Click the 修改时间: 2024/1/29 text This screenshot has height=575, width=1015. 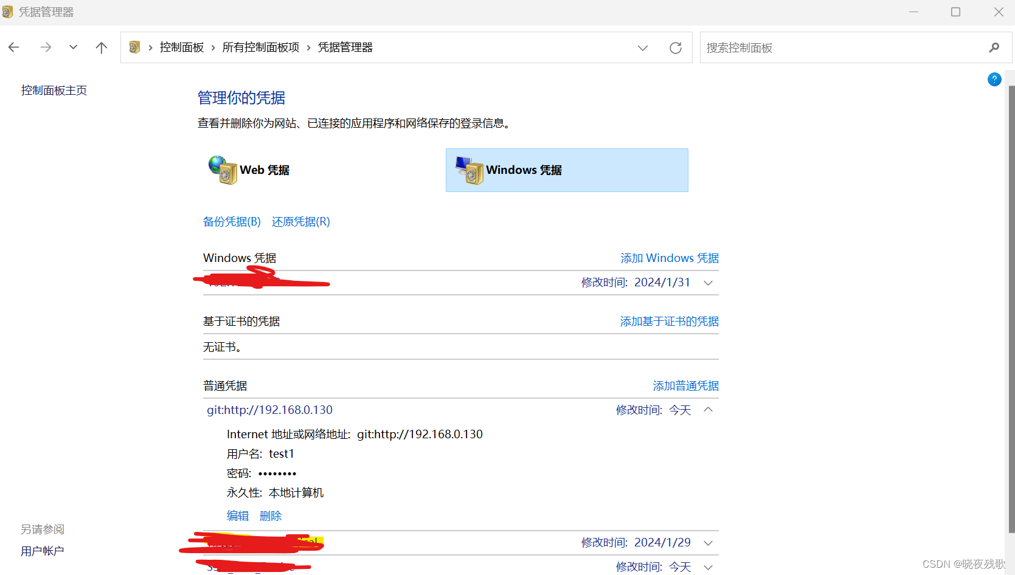tap(636, 543)
